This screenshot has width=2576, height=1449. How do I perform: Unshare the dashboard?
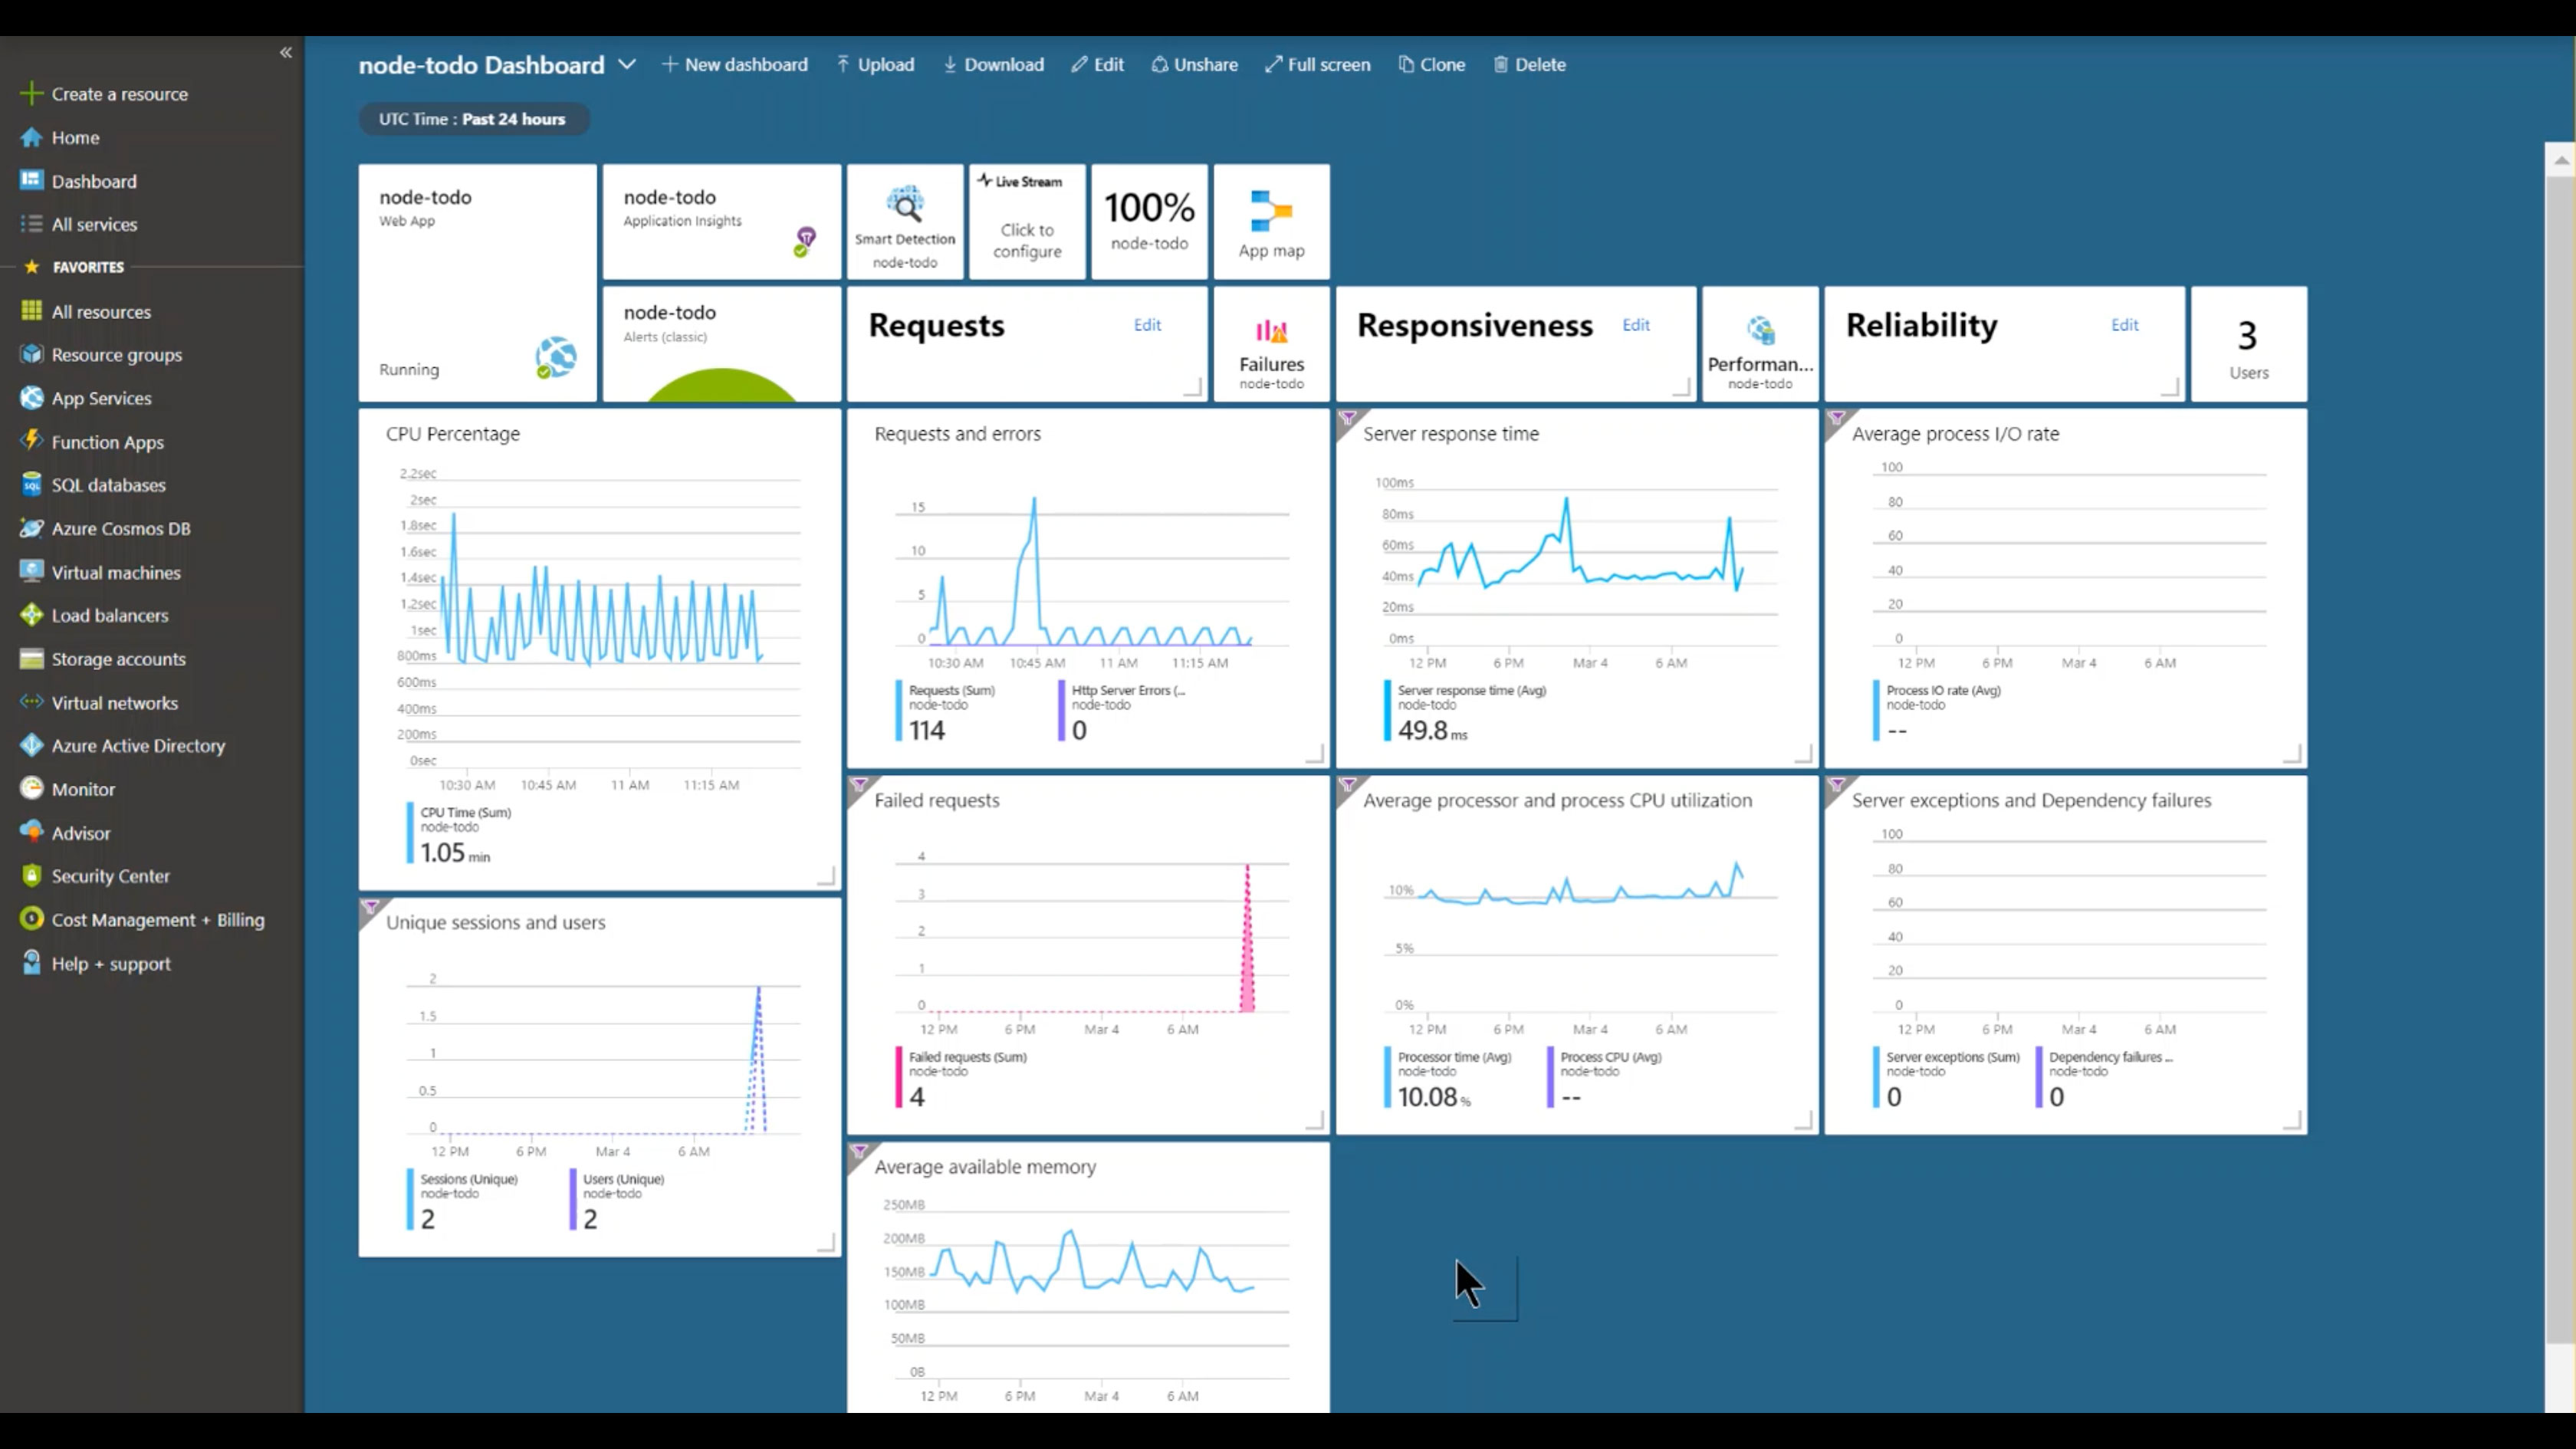tap(1194, 64)
